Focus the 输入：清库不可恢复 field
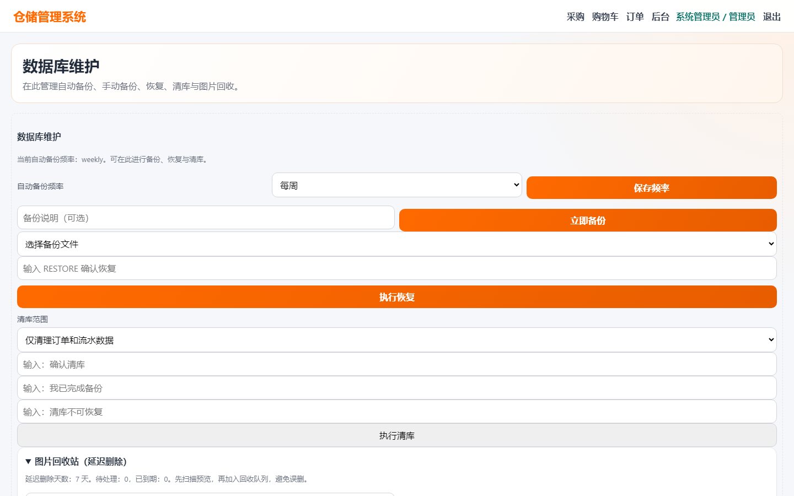This screenshot has width=794, height=496. [396, 412]
